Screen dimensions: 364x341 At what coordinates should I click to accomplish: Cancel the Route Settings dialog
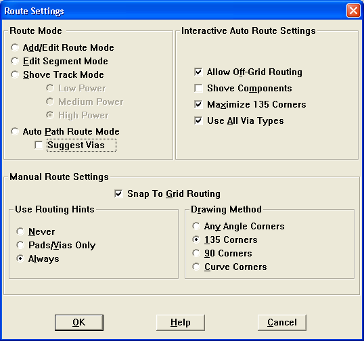click(282, 323)
